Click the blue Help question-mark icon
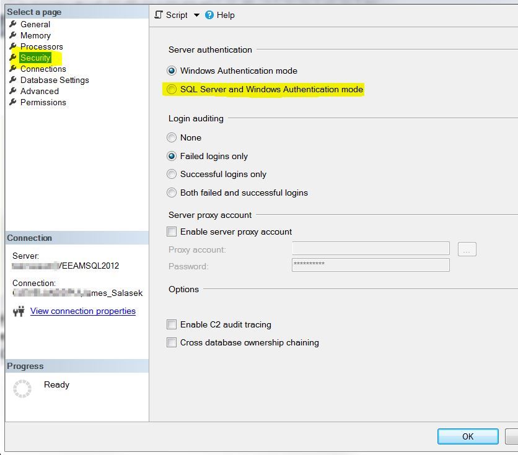The width and height of the screenshot is (518, 455). pyautogui.click(x=209, y=15)
